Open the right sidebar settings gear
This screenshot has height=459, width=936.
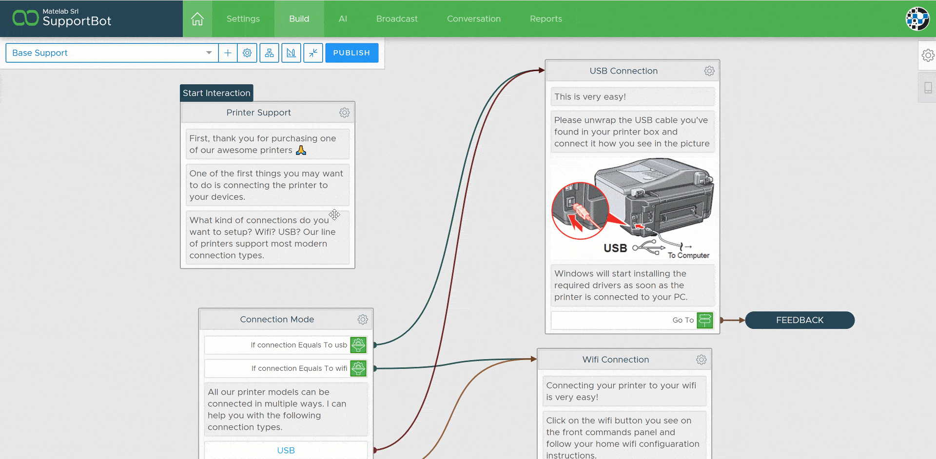pyautogui.click(x=928, y=55)
